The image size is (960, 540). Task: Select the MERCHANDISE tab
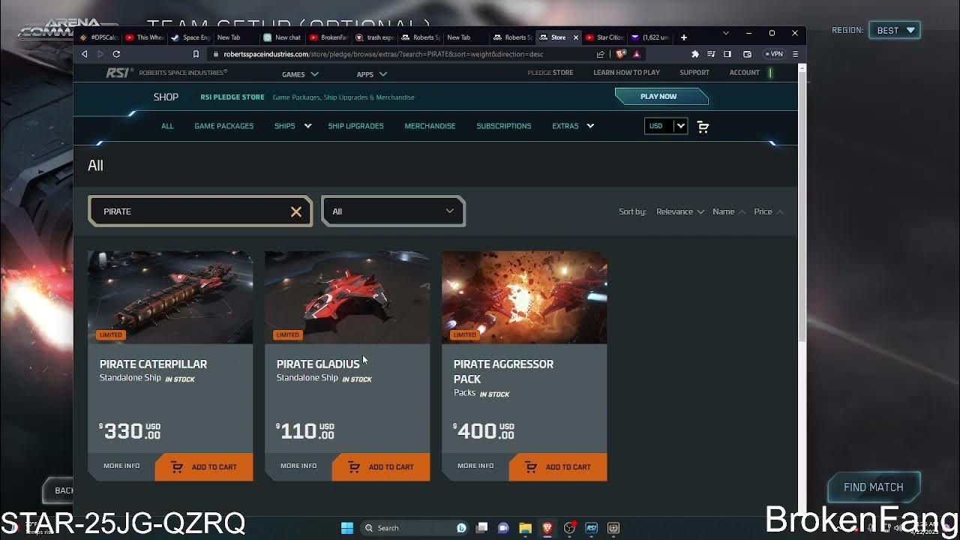430,126
